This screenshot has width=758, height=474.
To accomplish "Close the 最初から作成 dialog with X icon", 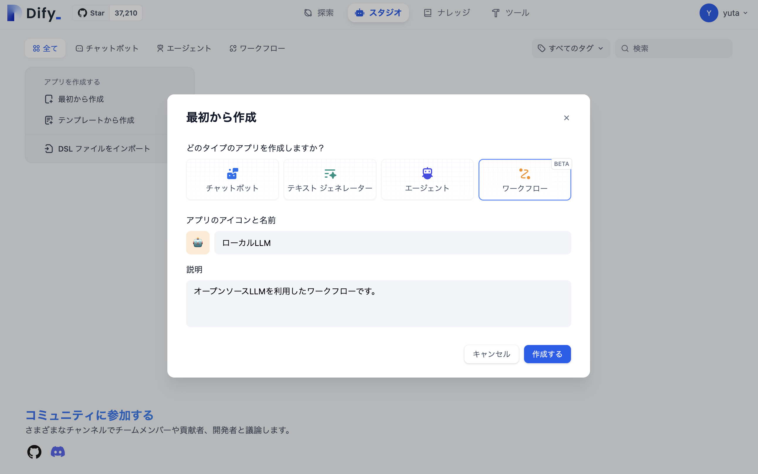I will 566,118.
